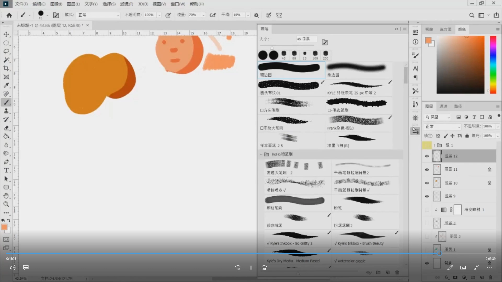Select the Move tool

(6, 34)
